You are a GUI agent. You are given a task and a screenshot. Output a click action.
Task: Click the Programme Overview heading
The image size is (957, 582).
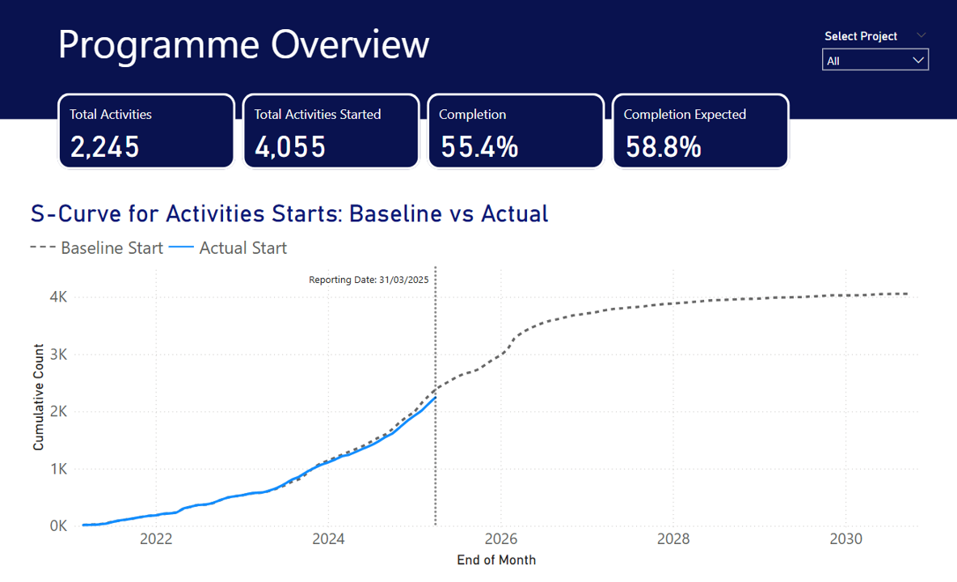(x=243, y=44)
